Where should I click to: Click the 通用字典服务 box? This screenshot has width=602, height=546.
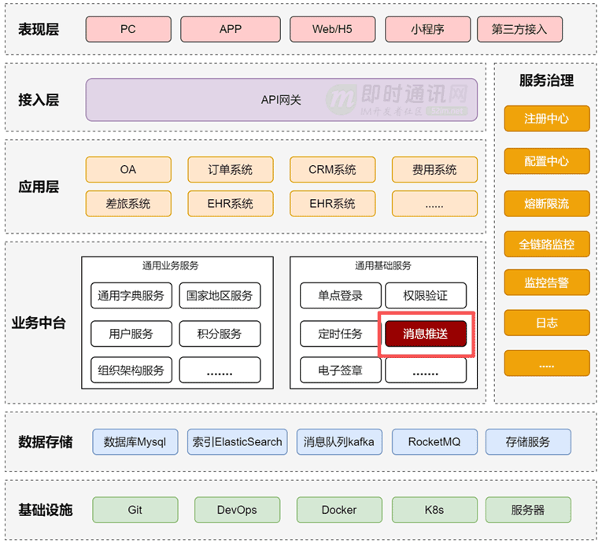[x=131, y=296]
